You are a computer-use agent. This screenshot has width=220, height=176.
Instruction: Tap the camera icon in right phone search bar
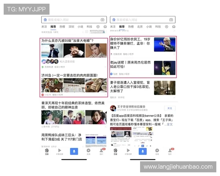click(171, 20)
